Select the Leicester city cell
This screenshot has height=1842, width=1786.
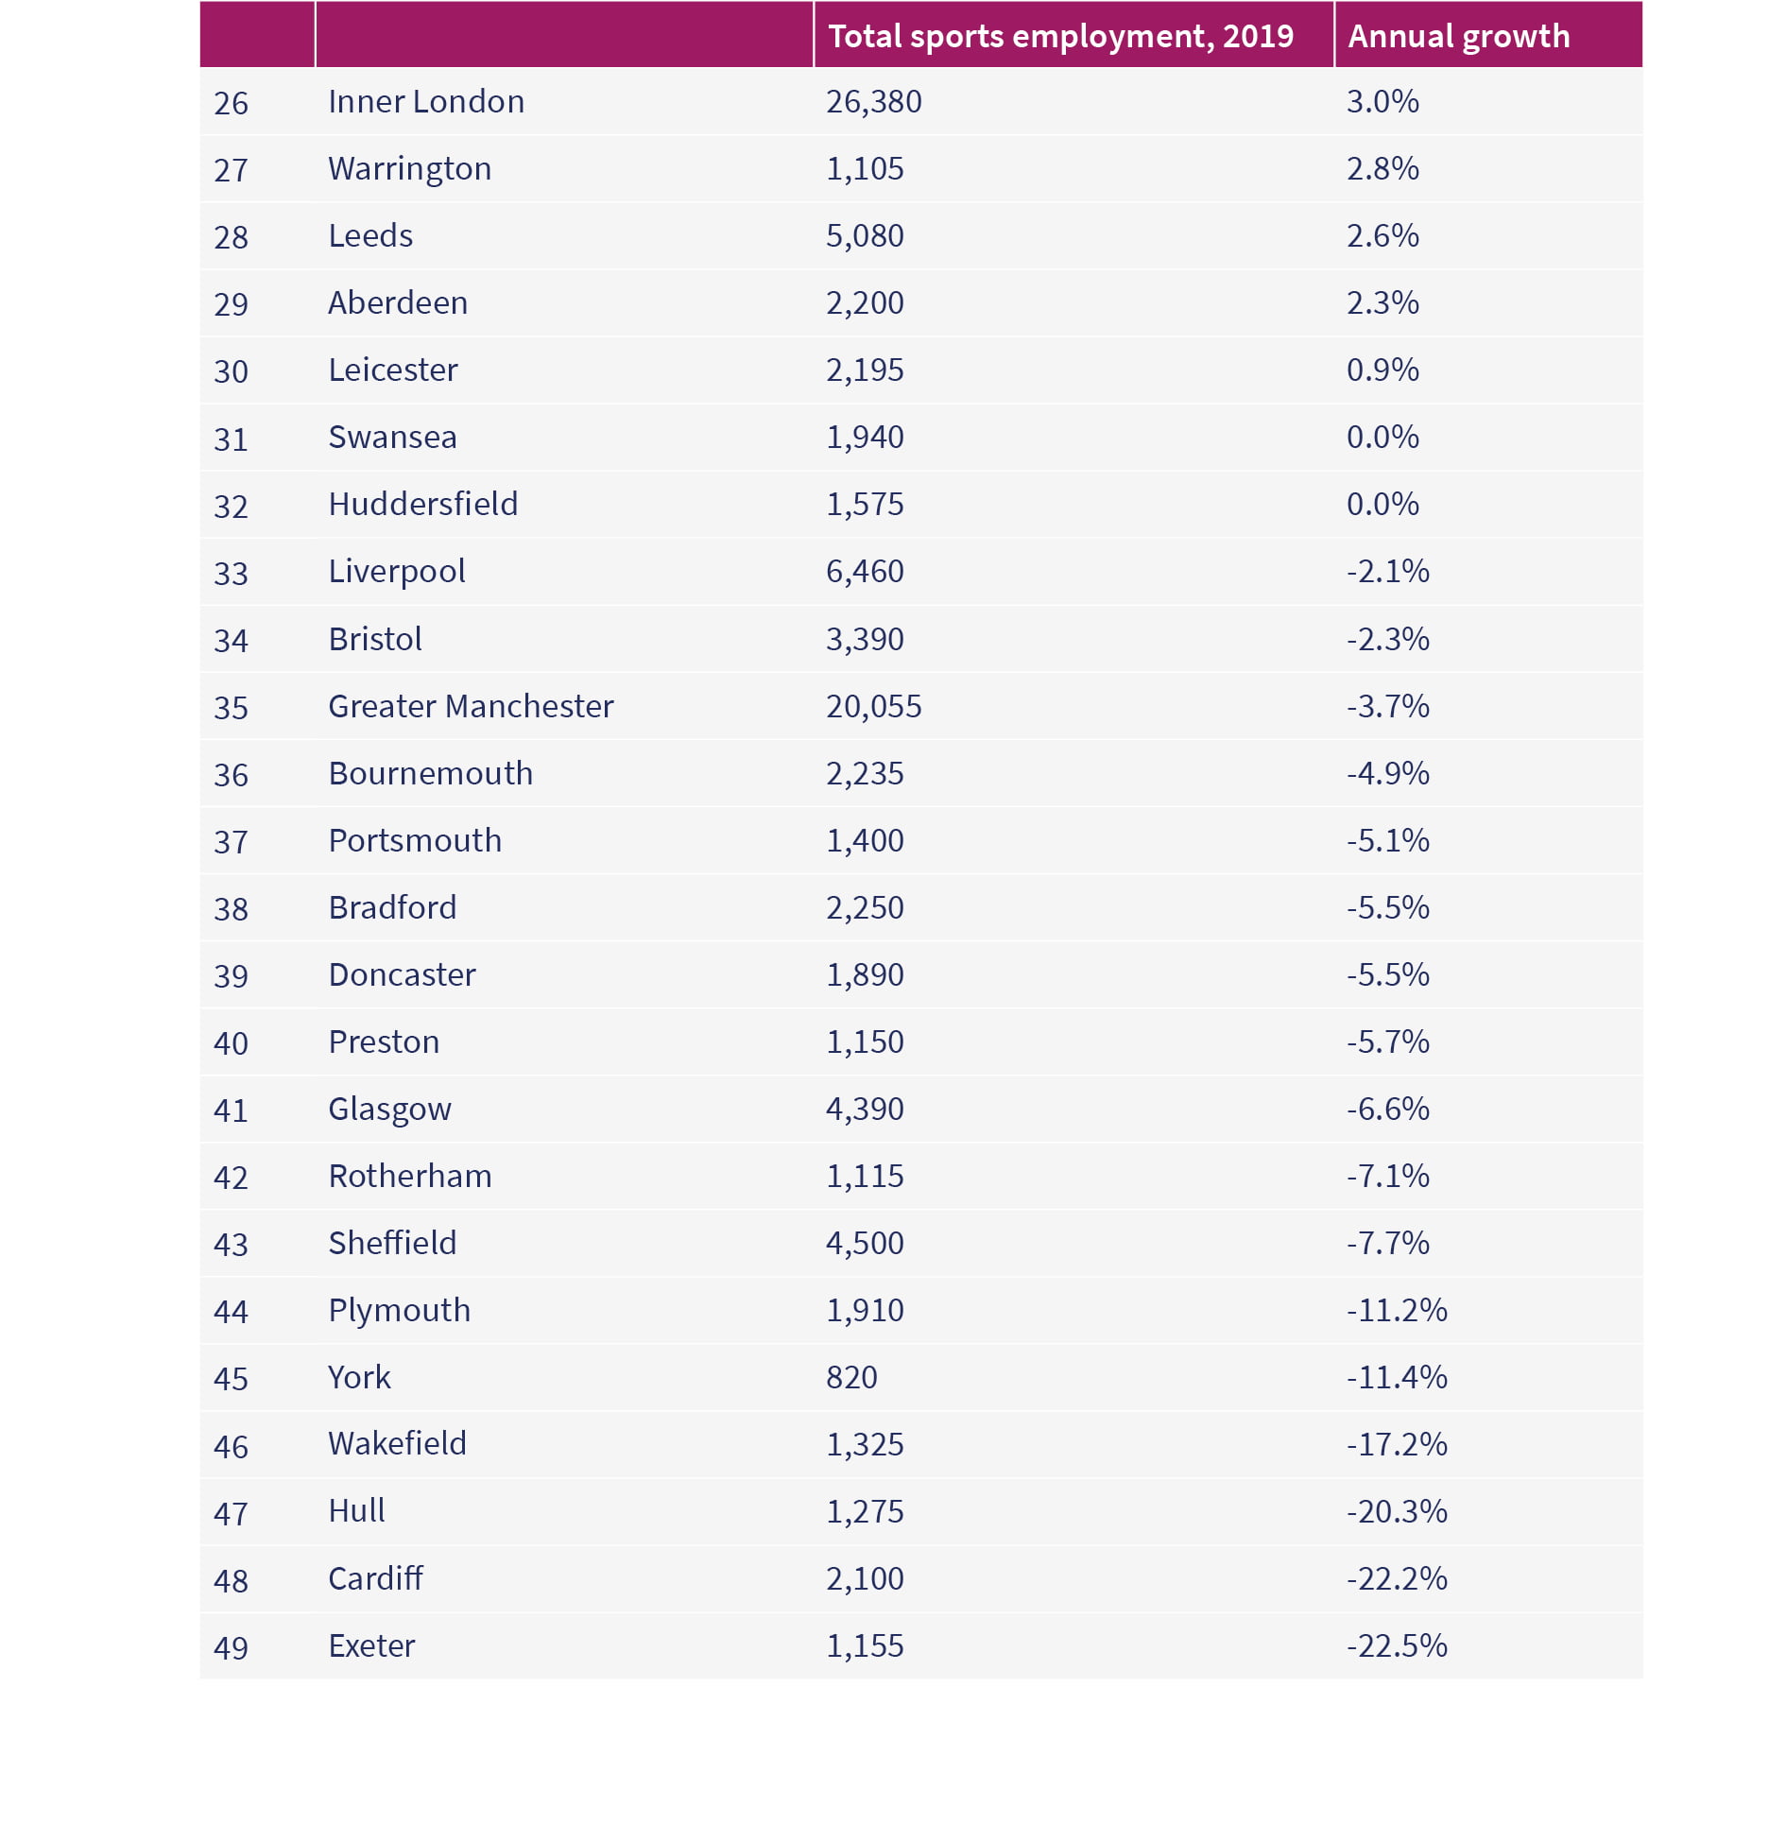[393, 370]
